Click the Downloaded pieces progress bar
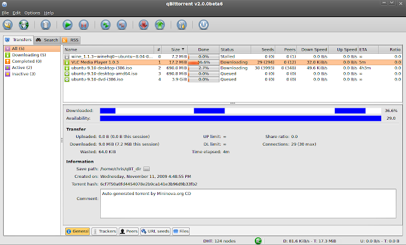 pyautogui.click(x=240, y=111)
